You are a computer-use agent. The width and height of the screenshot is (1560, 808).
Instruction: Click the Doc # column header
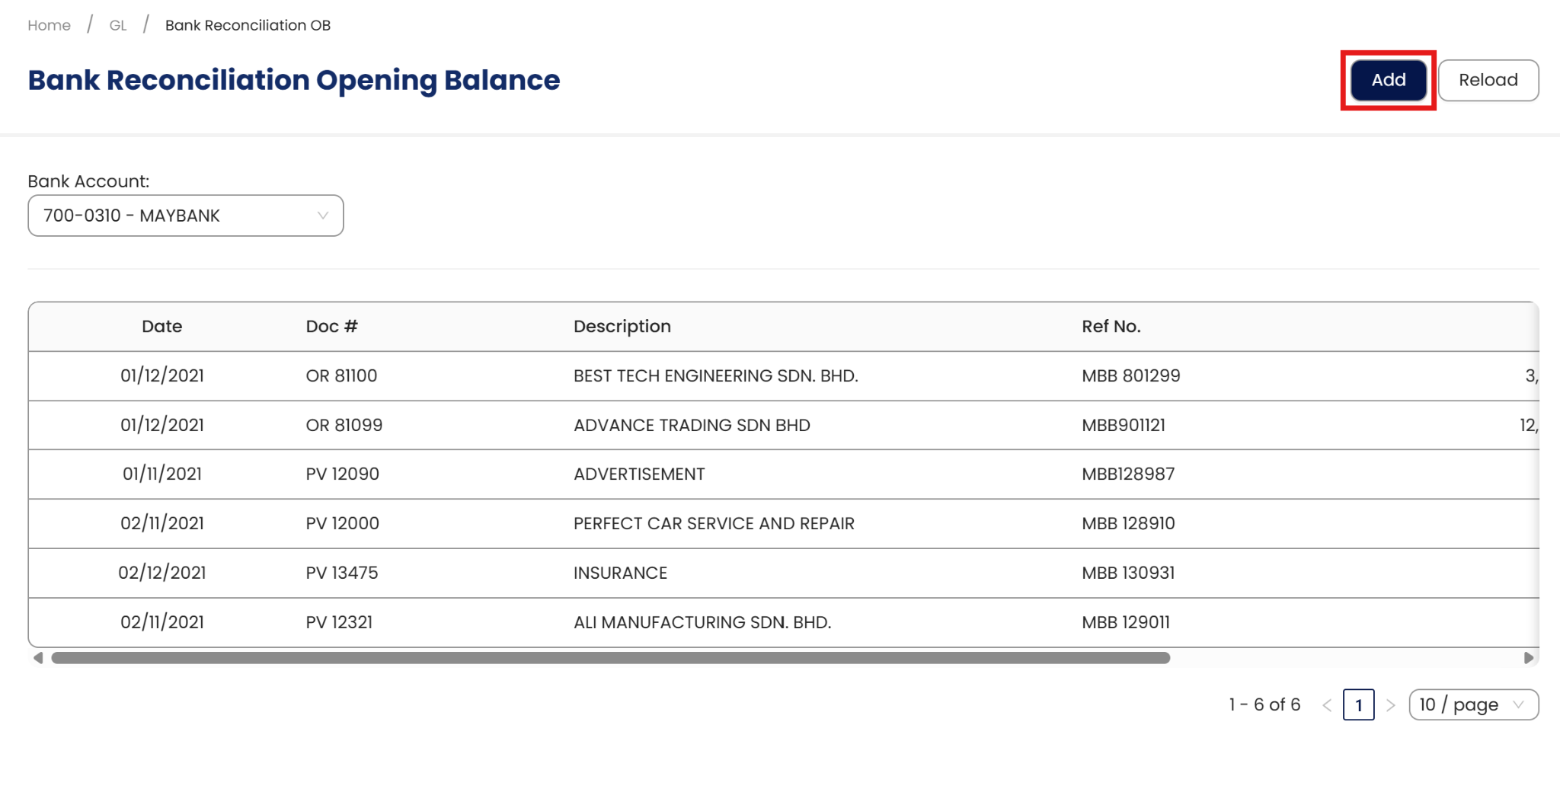point(331,327)
